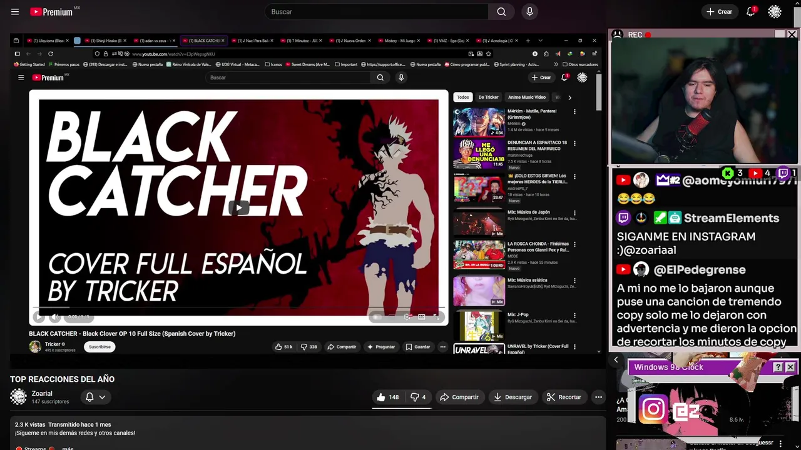Open the Getting Started bookmark
801x450 pixels.
(29, 64)
